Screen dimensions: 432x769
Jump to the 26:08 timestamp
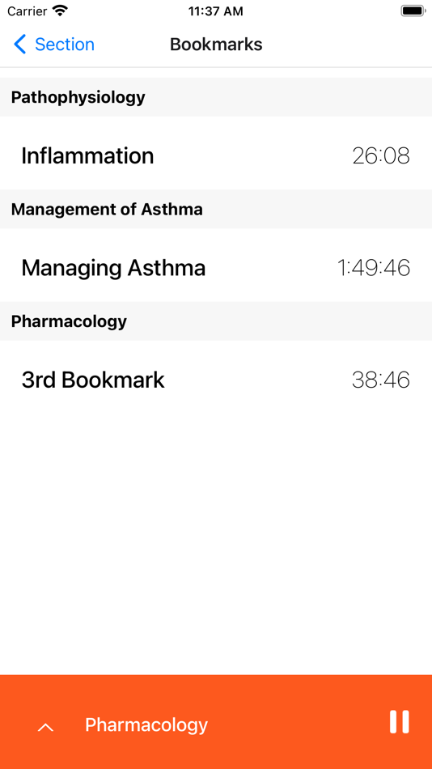[x=381, y=156]
